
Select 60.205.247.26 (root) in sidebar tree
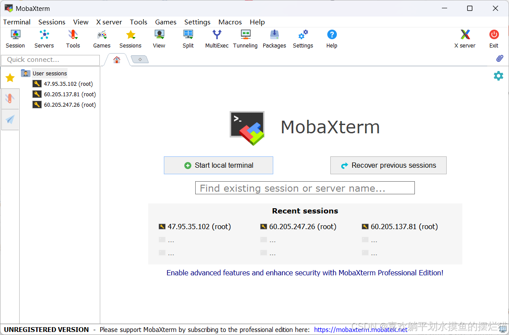click(70, 105)
